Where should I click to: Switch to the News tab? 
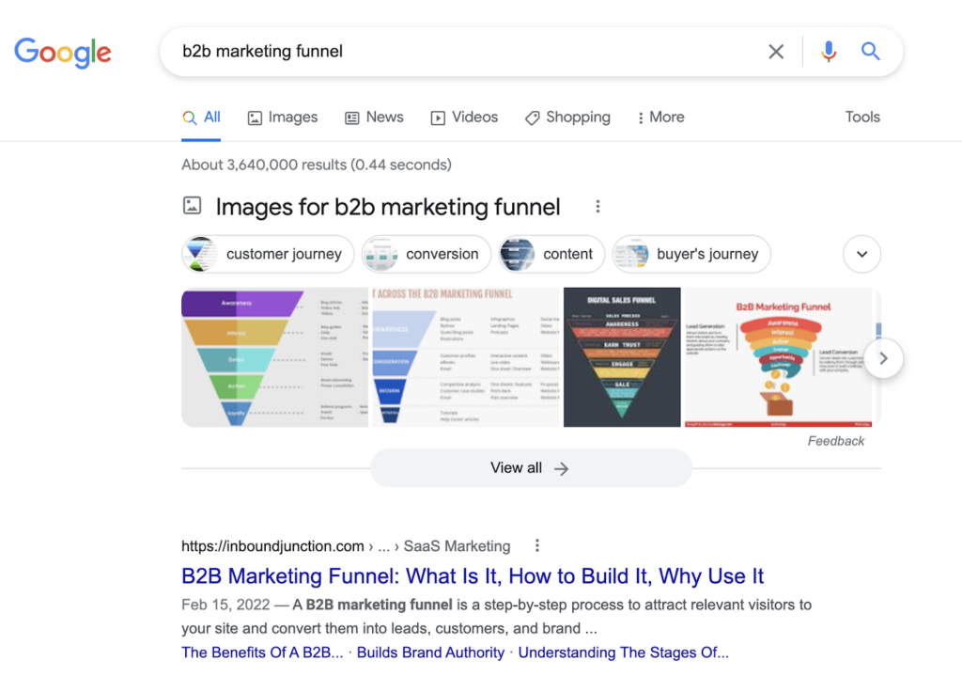[374, 118]
